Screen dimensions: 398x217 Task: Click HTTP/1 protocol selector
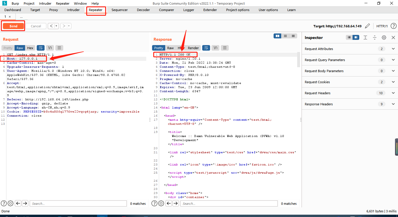point(382,26)
